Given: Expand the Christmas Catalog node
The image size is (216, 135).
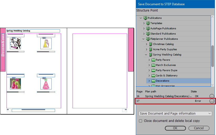Looking at the screenshot, I should [147, 44].
